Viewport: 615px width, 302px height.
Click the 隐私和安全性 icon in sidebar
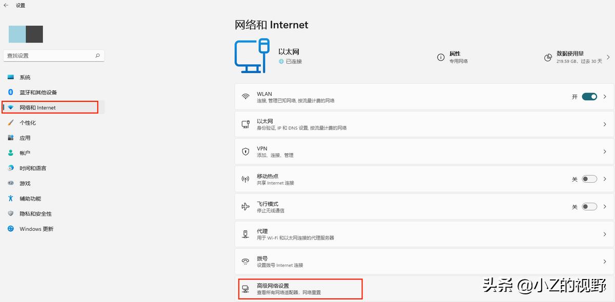(11, 213)
